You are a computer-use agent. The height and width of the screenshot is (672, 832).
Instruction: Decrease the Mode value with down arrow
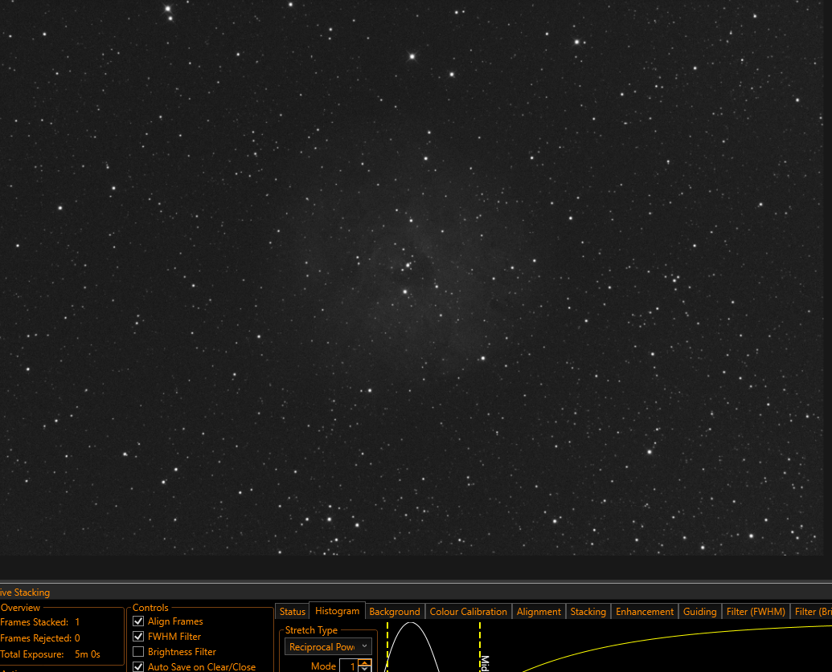click(364, 669)
